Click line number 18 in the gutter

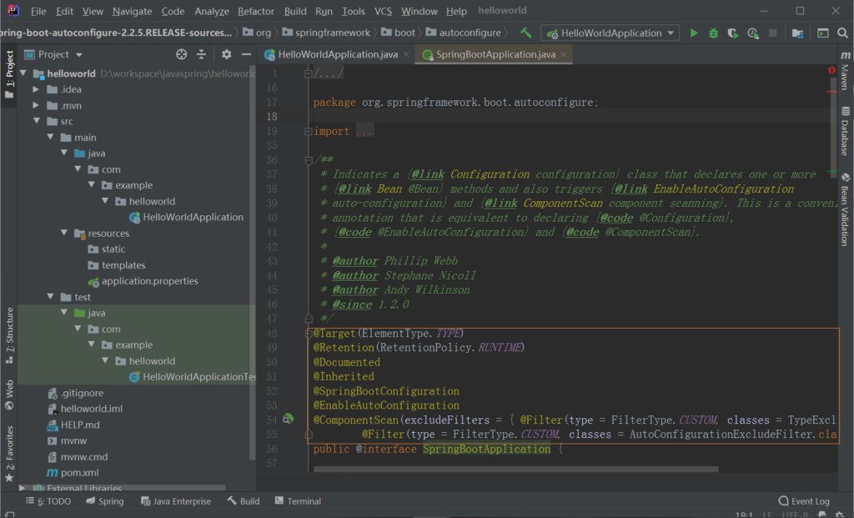point(272,117)
